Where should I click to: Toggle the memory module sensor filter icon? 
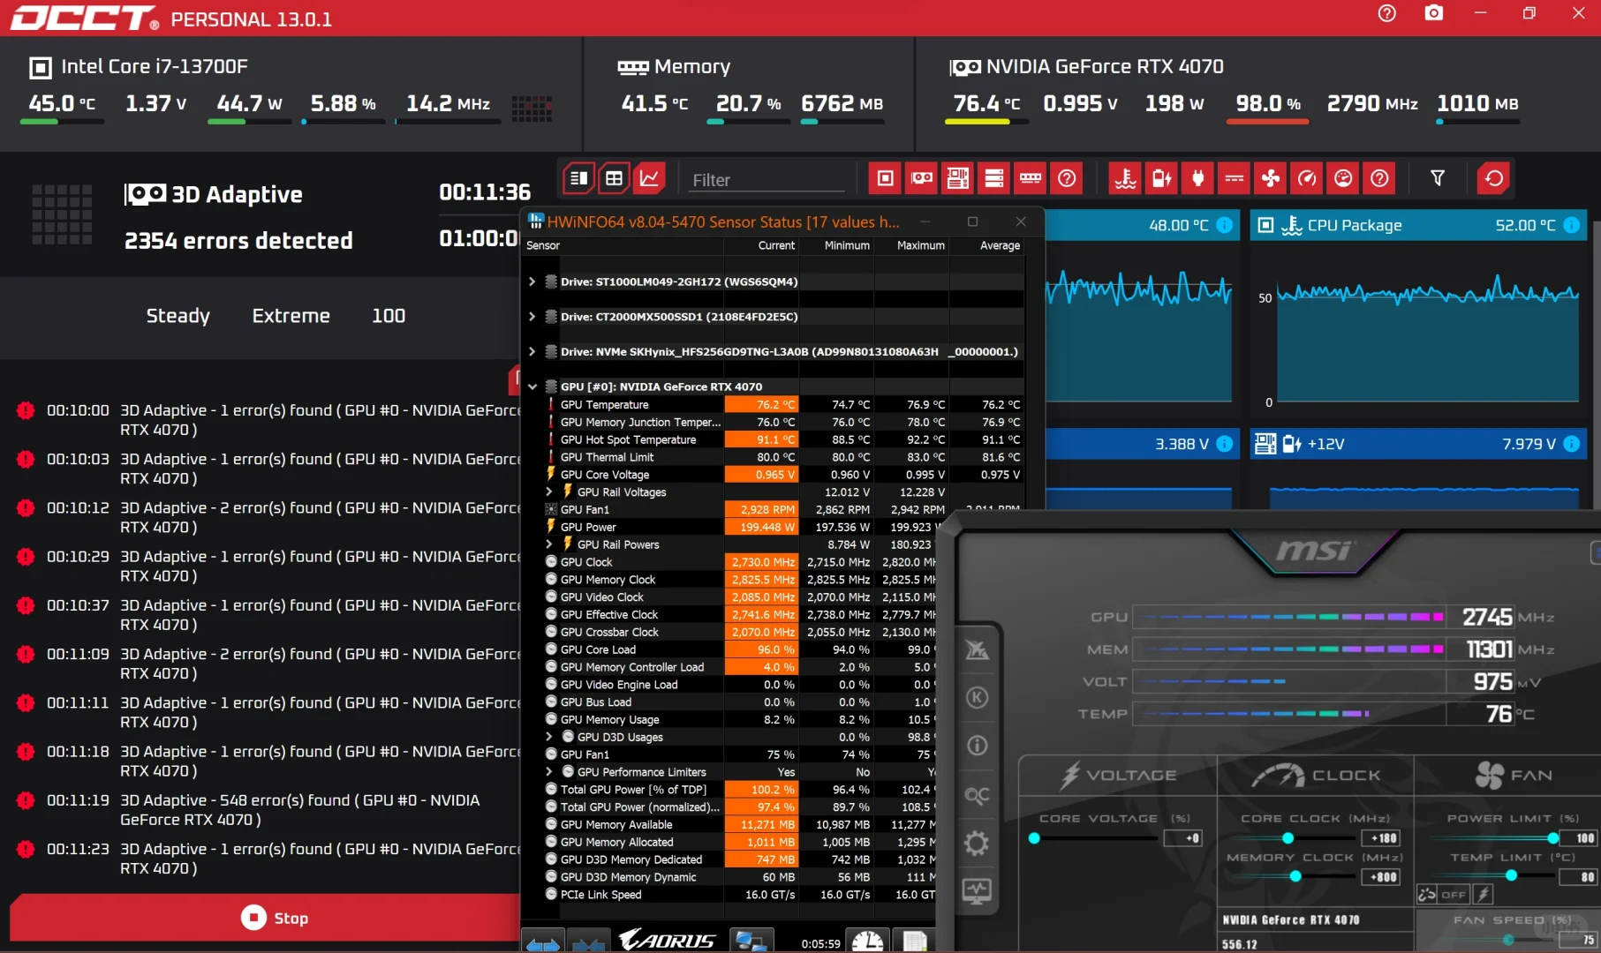[x=1030, y=179]
